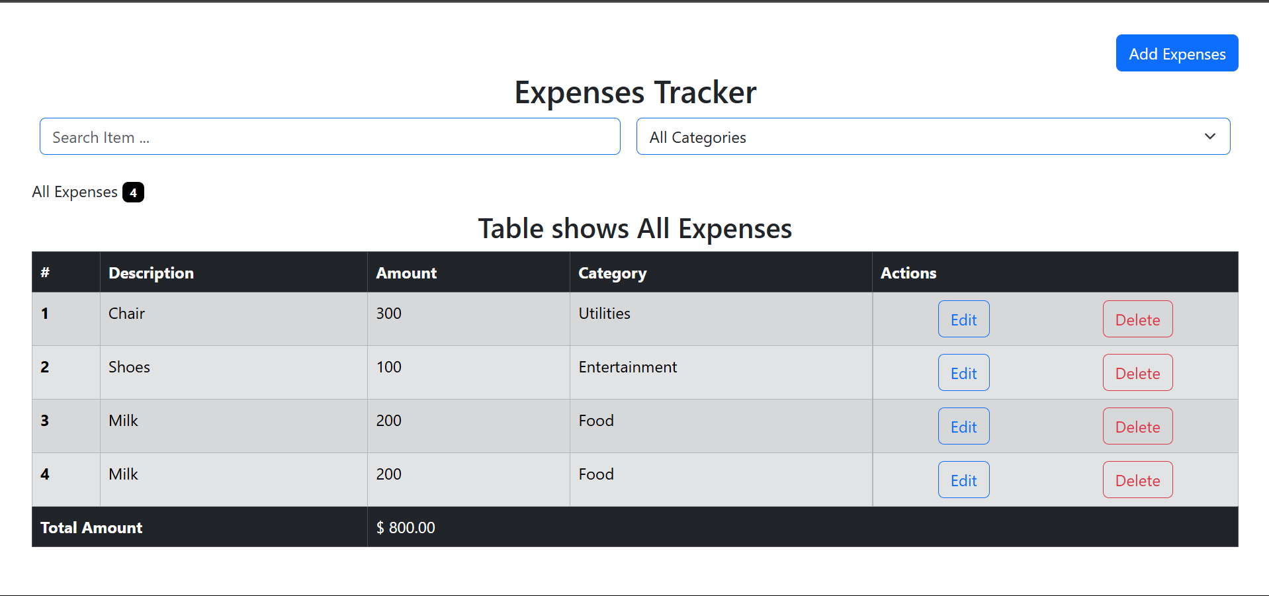
Task: Click the Entertainment category cell
Action: point(627,367)
